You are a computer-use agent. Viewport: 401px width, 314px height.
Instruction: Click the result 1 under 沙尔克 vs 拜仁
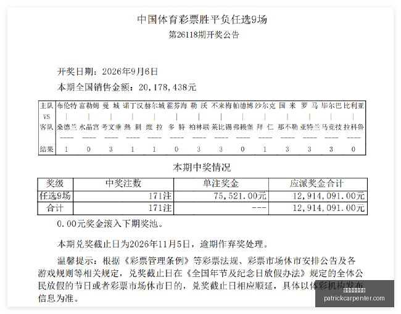tap(265, 149)
